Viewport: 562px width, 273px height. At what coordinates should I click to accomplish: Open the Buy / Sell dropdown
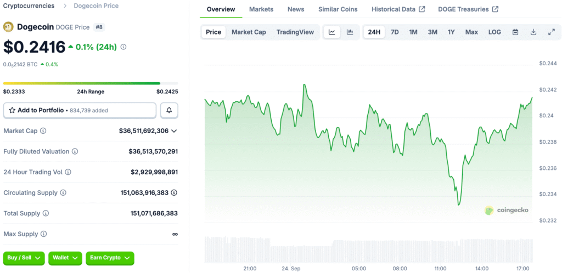(24, 258)
